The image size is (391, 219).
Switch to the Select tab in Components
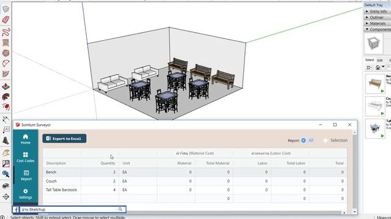(369, 60)
